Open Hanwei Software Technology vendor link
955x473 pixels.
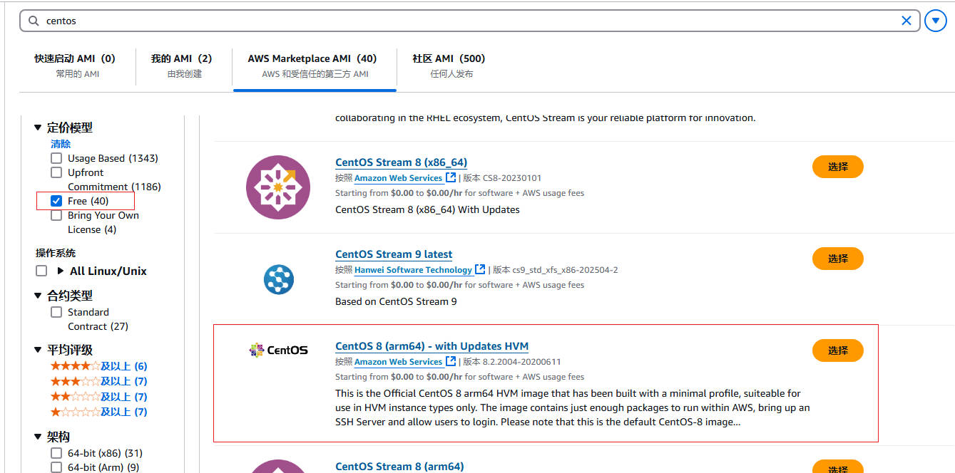point(414,270)
